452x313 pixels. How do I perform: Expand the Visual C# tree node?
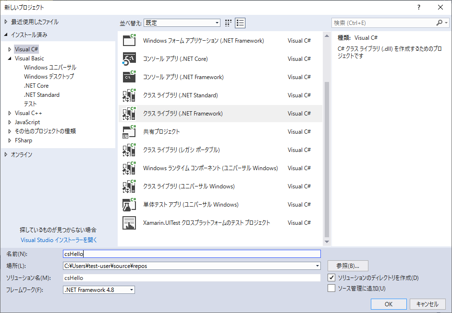pyautogui.click(x=10, y=49)
